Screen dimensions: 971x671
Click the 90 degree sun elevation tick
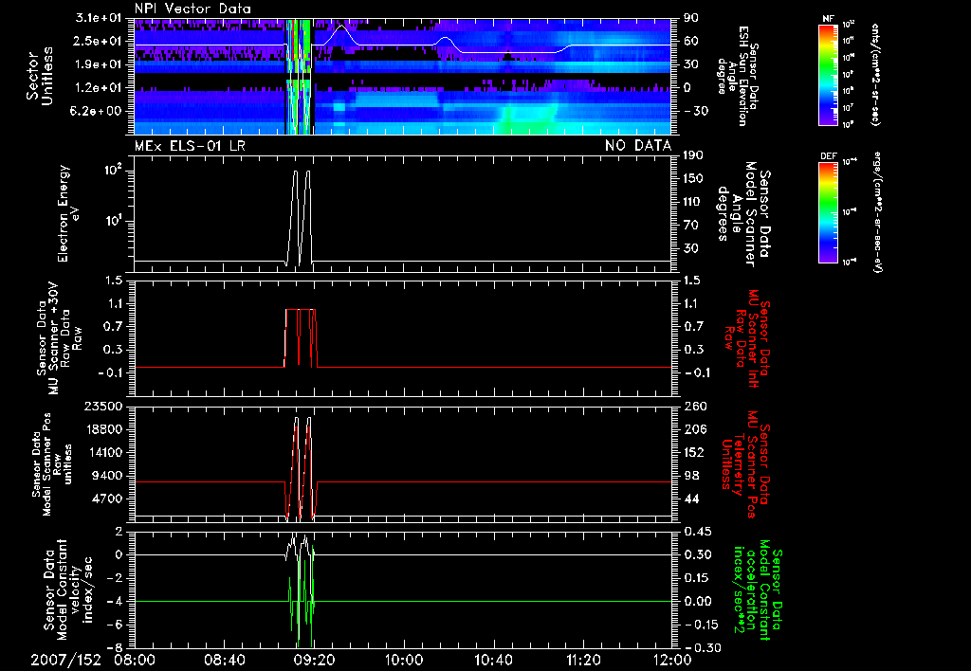click(690, 18)
